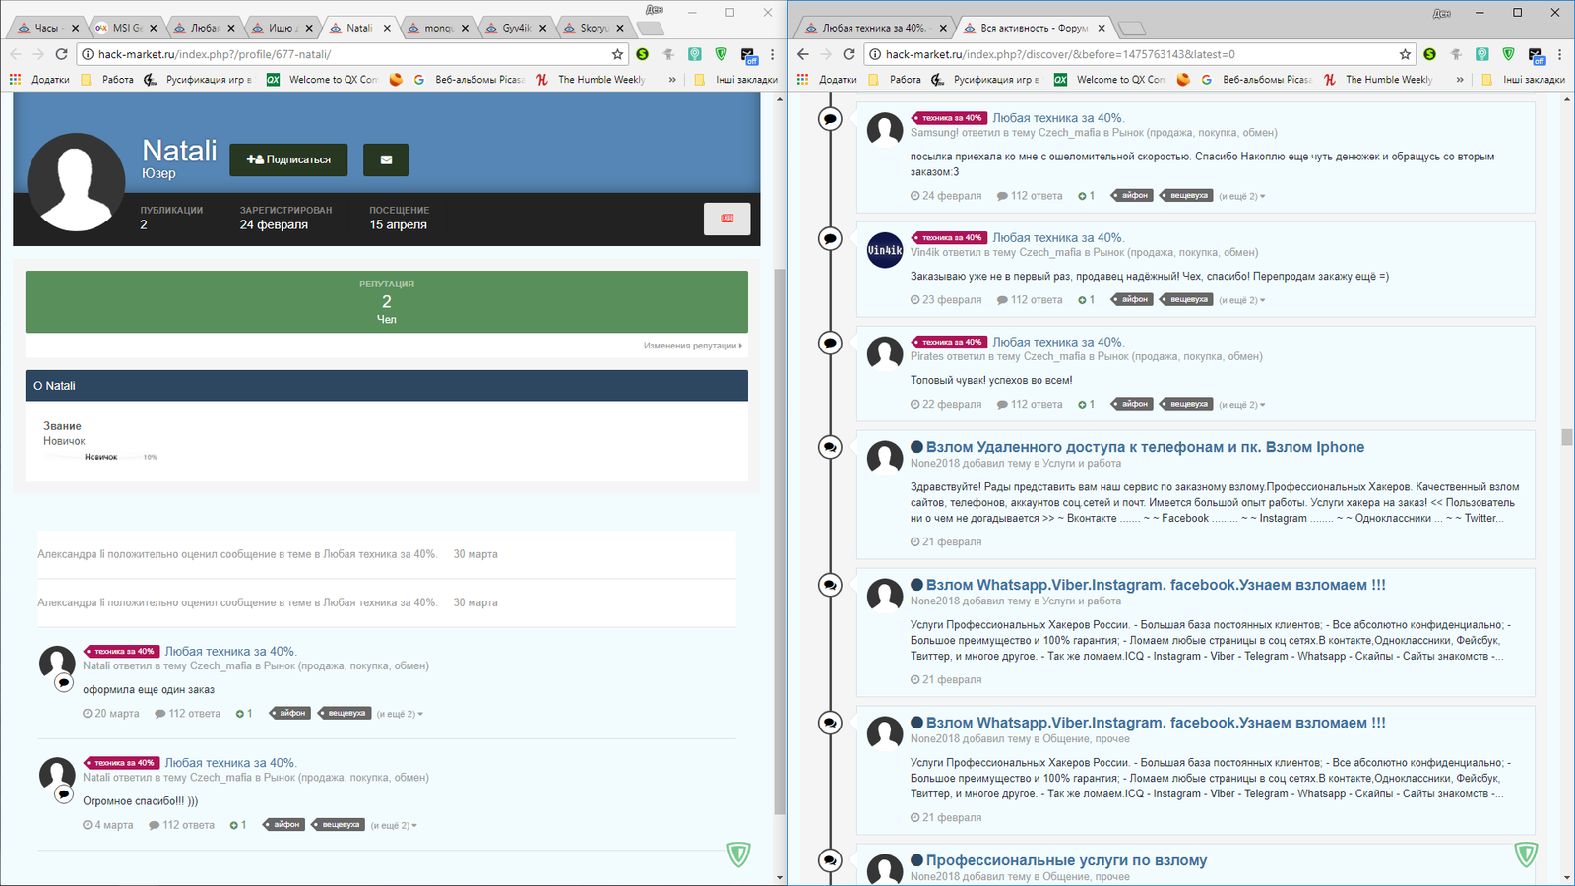
Task: Click the address bar showing profile/677-natali
Action: coord(345,54)
